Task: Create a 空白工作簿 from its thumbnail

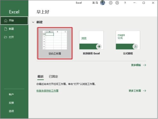Action: (x=55, y=40)
